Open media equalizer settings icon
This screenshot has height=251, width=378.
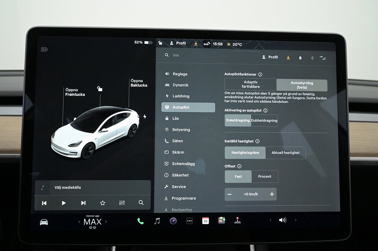[x=122, y=203]
